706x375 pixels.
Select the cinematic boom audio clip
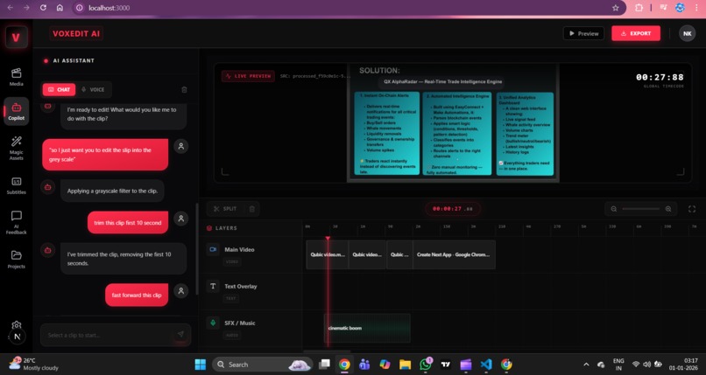click(367, 329)
